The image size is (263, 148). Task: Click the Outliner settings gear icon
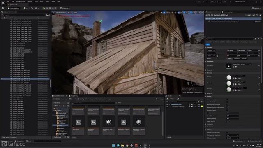(x=49, y=15)
